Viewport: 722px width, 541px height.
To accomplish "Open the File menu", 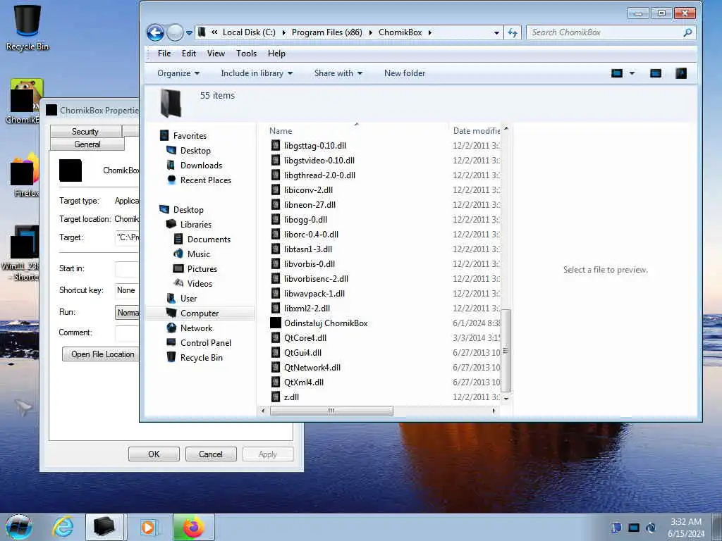I will click(164, 54).
